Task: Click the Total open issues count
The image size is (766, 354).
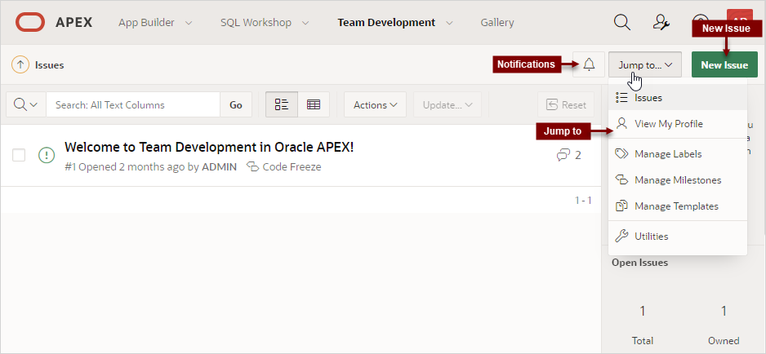Action: (x=642, y=311)
